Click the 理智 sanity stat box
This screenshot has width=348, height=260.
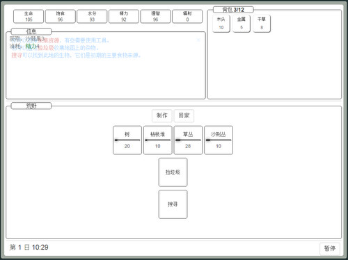156,17
